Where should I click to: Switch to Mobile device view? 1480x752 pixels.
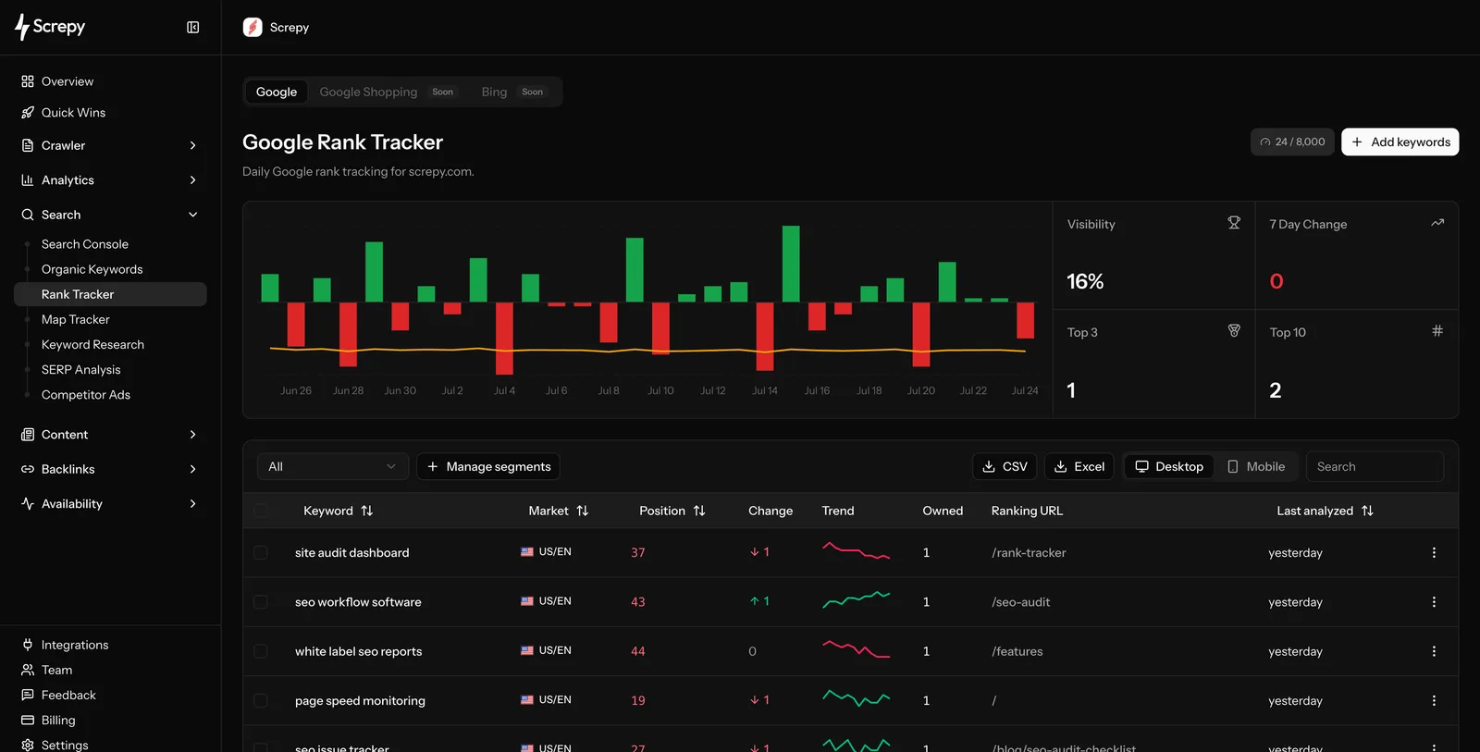pyautogui.click(x=1256, y=467)
